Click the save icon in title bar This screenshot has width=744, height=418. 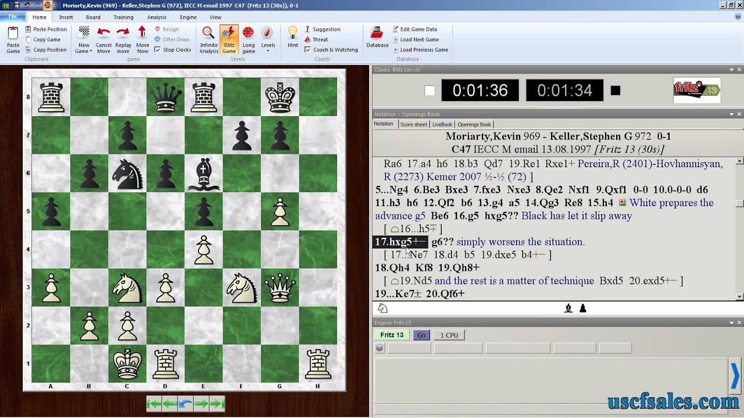pos(17,5)
